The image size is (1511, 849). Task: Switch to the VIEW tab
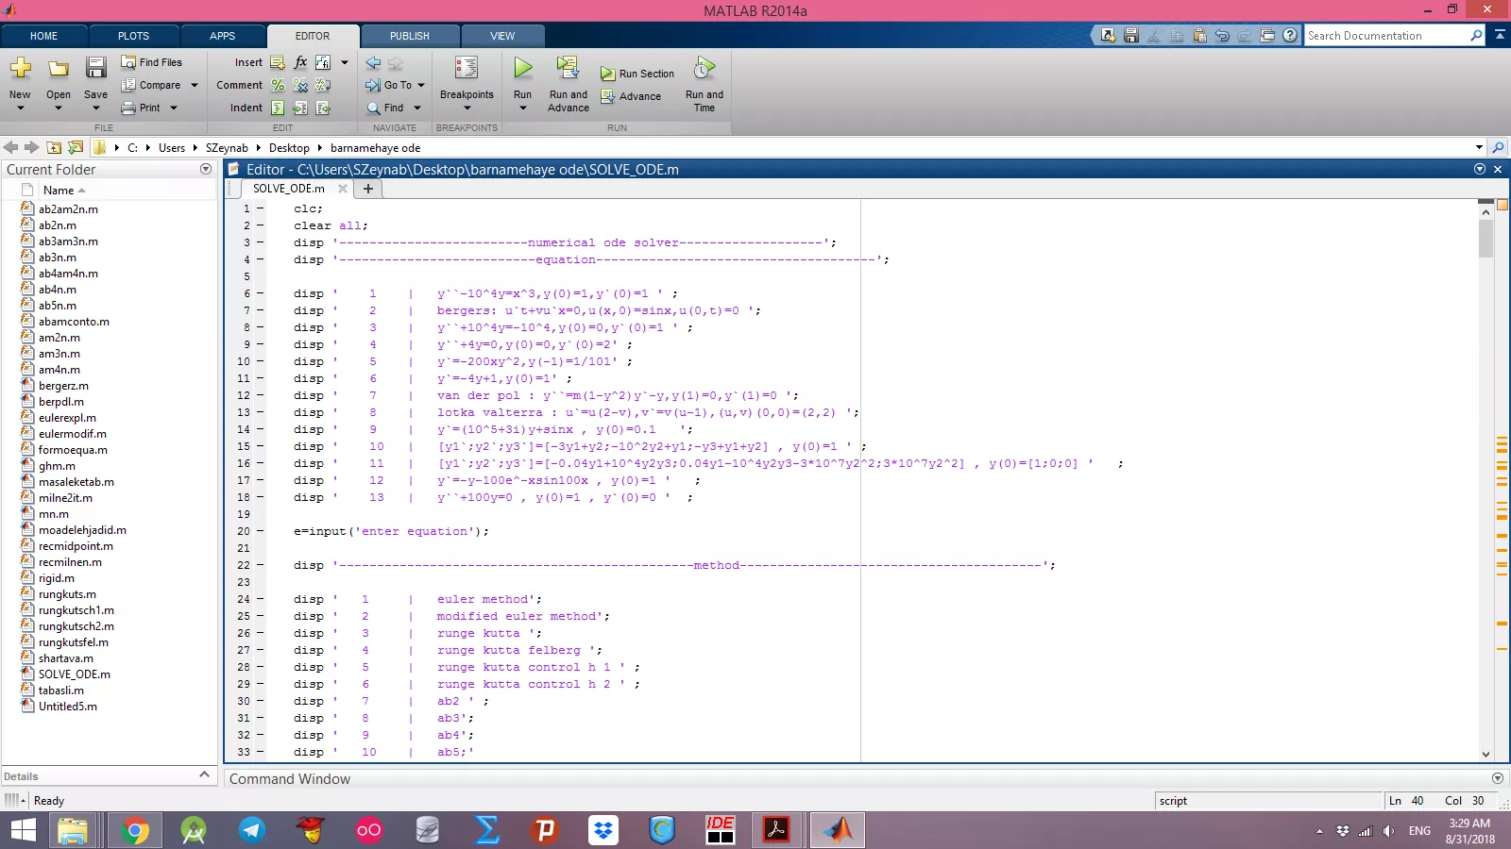pyautogui.click(x=502, y=36)
